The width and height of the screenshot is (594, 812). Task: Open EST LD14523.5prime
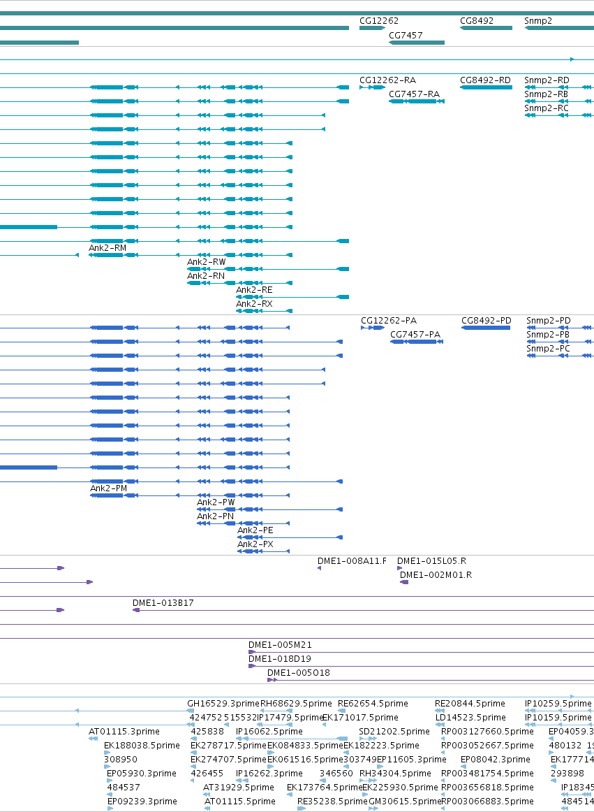[470, 717]
